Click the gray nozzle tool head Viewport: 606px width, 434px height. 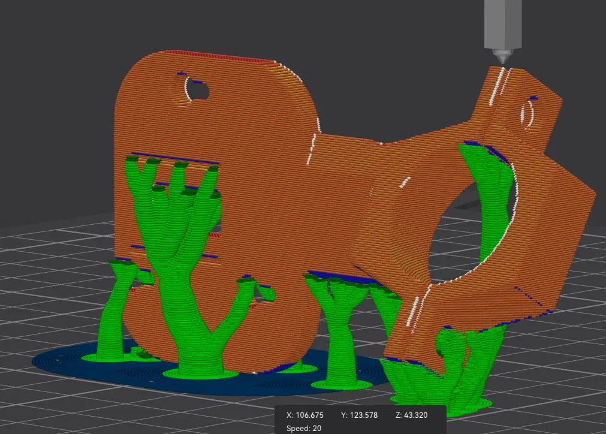point(502,32)
